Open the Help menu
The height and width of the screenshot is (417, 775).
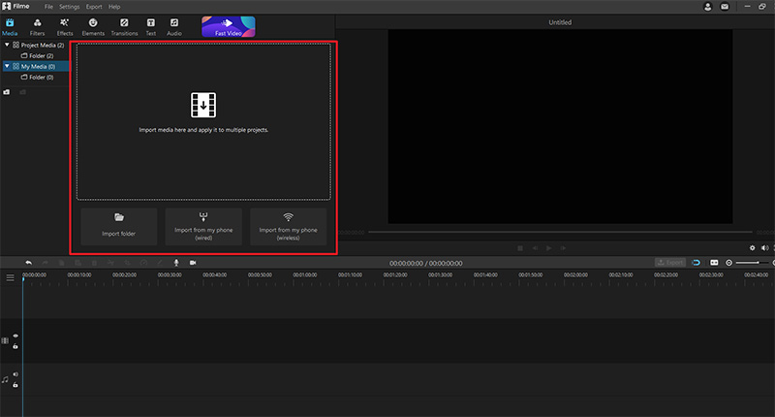click(x=114, y=7)
